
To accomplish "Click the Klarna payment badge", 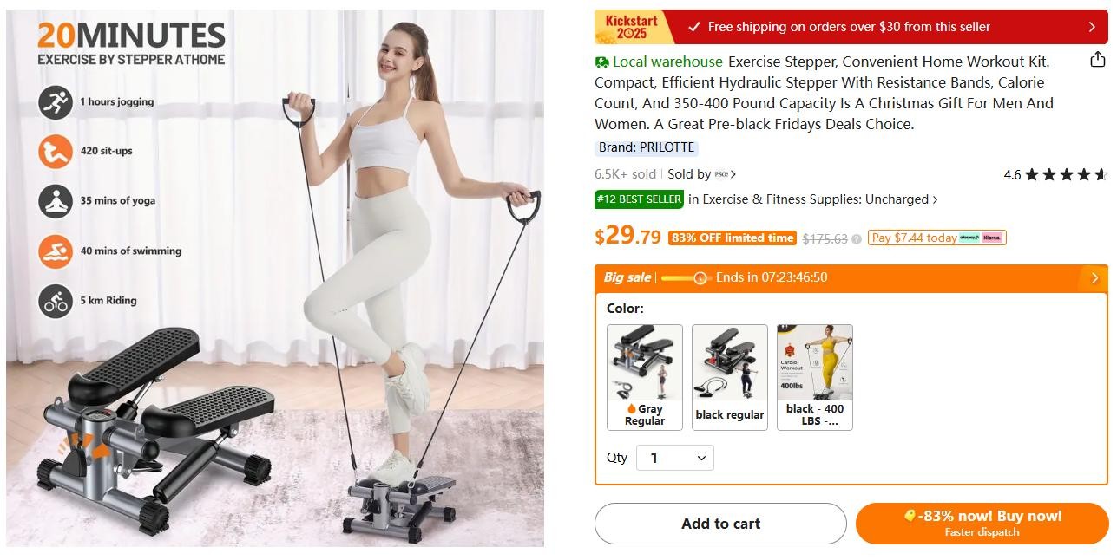I will pyautogui.click(x=992, y=238).
